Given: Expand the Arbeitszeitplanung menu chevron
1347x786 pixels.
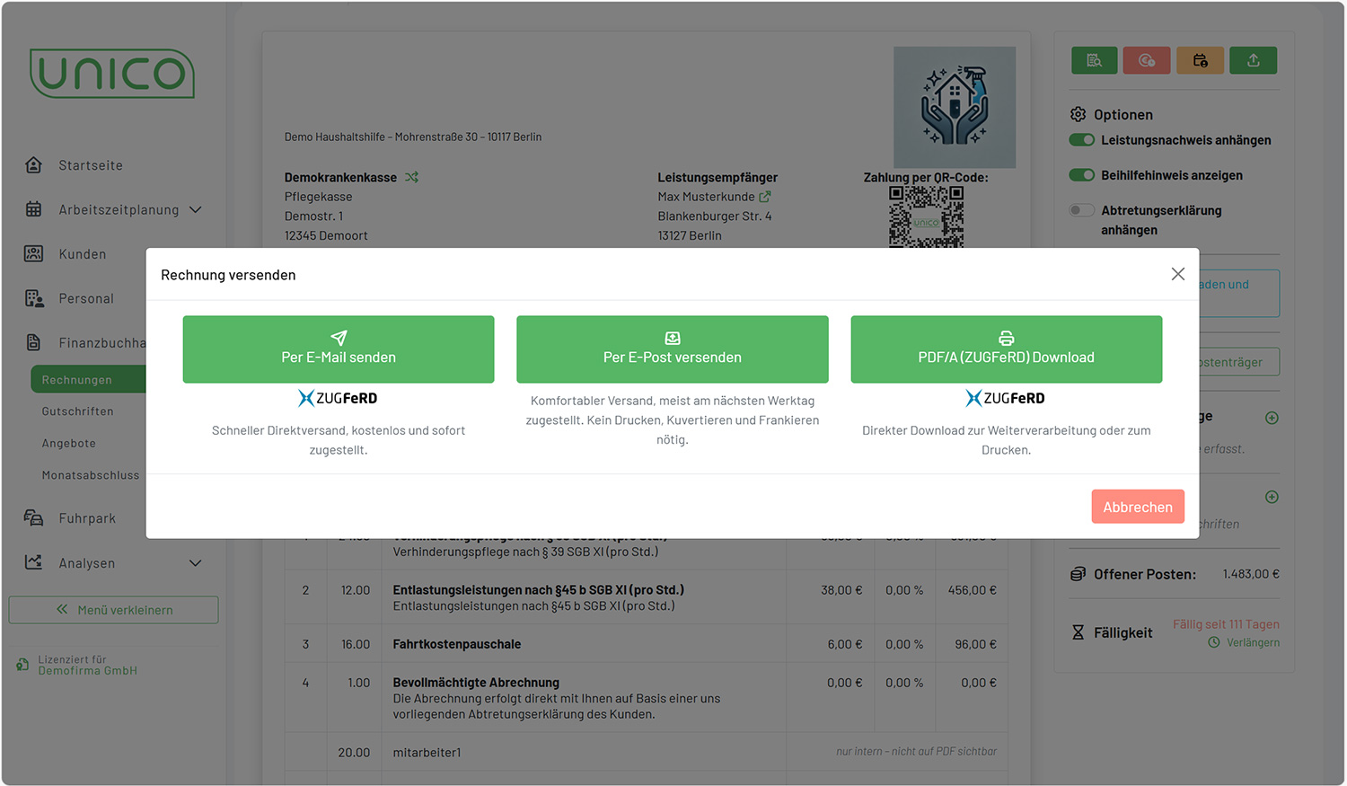Looking at the screenshot, I should click(195, 209).
